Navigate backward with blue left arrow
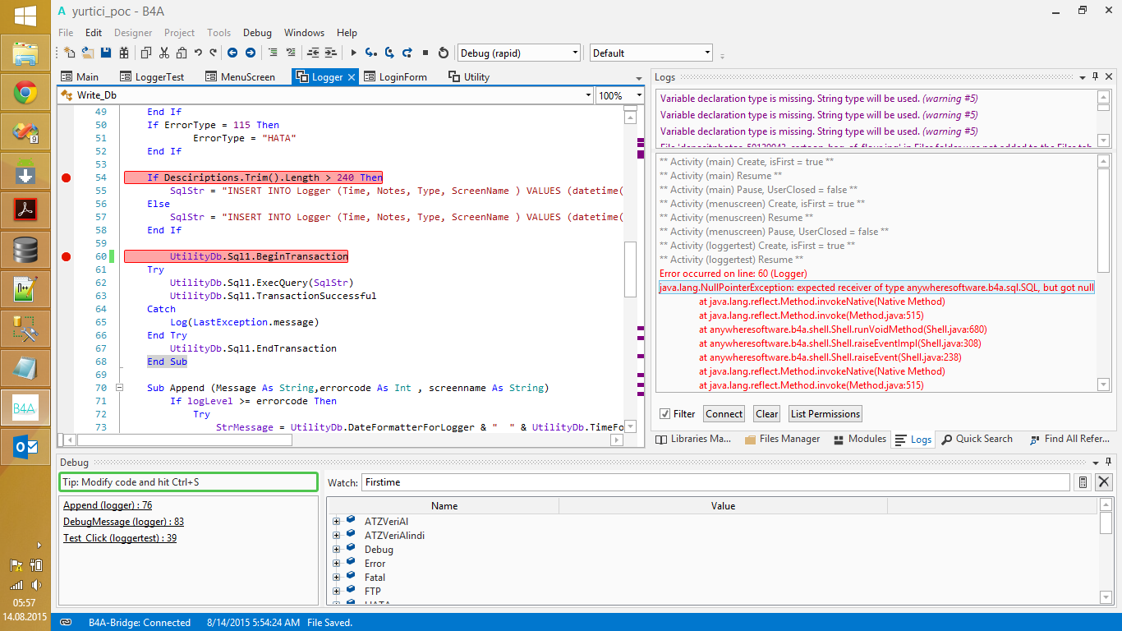This screenshot has width=1122, height=631. pyautogui.click(x=232, y=53)
